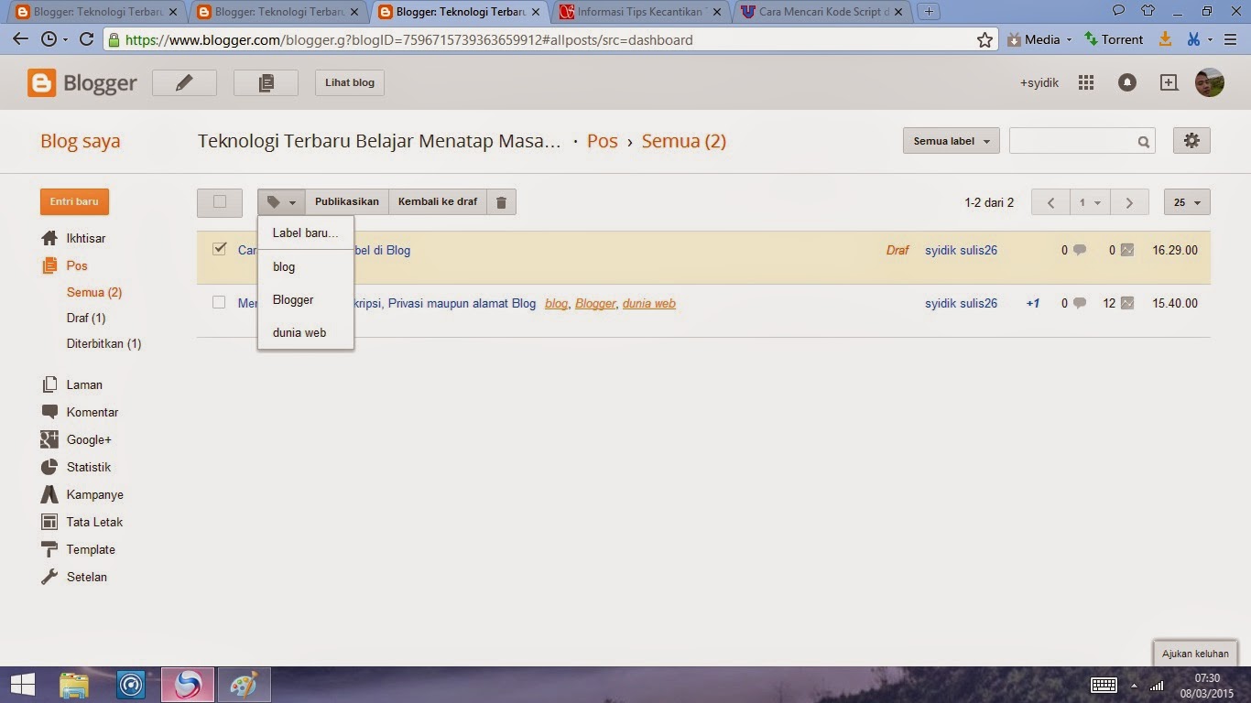Switch to the Informasi Tips Kecantikan tab
Viewport: 1251px width, 703px height.
(x=641, y=12)
